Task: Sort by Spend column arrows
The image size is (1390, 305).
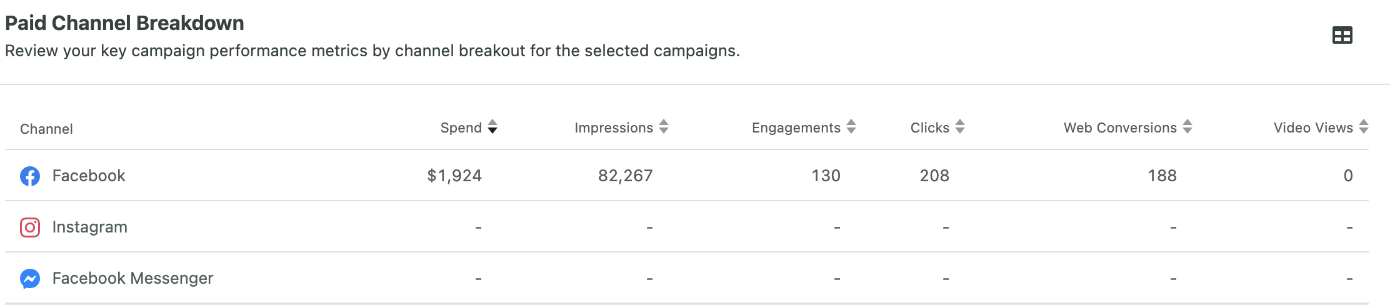Action: point(492,127)
